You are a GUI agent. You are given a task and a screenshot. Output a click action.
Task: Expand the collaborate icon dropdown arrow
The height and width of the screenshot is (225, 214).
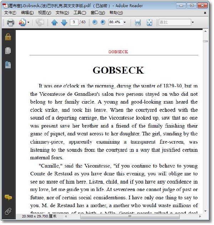pos(28,22)
